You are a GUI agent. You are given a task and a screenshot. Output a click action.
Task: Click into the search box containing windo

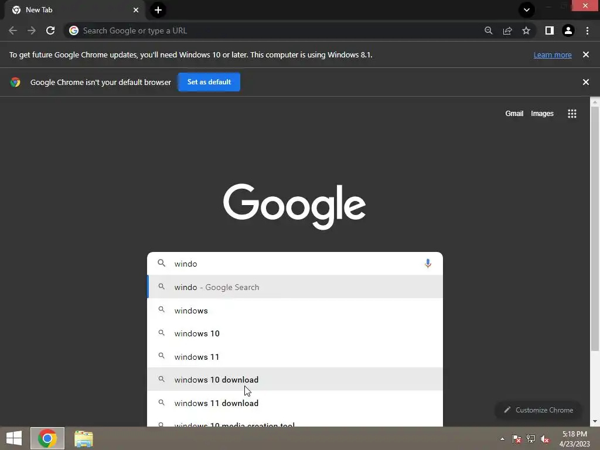click(x=295, y=264)
